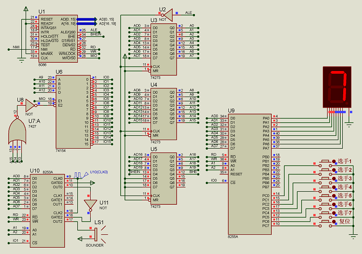Click the U10(CLK0) clock generator symbol
This screenshot has width=362, height=254.
tap(81, 175)
